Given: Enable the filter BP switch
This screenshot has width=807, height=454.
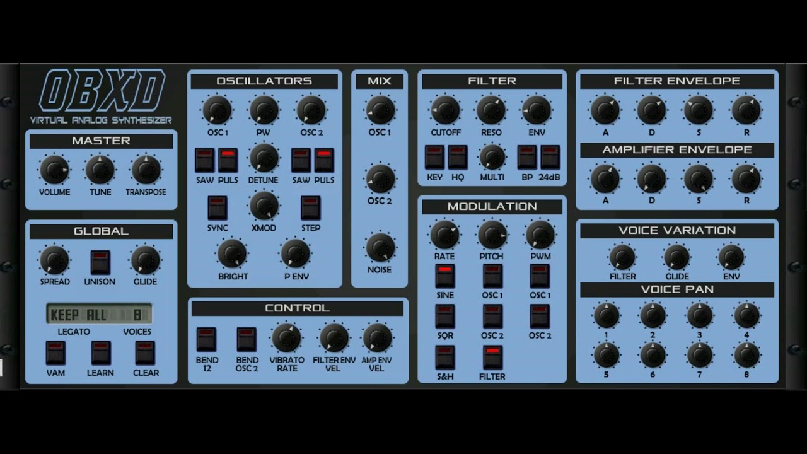Looking at the screenshot, I should click(x=527, y=158).
